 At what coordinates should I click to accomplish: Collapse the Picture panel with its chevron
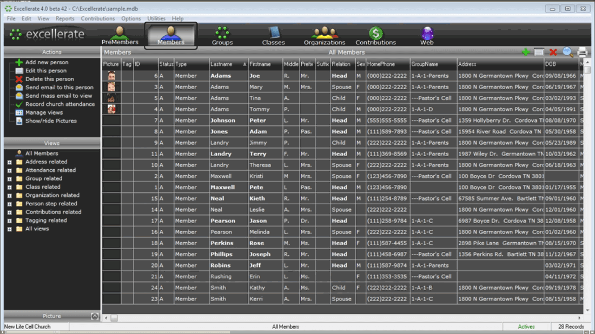click(x=95, y=316)
